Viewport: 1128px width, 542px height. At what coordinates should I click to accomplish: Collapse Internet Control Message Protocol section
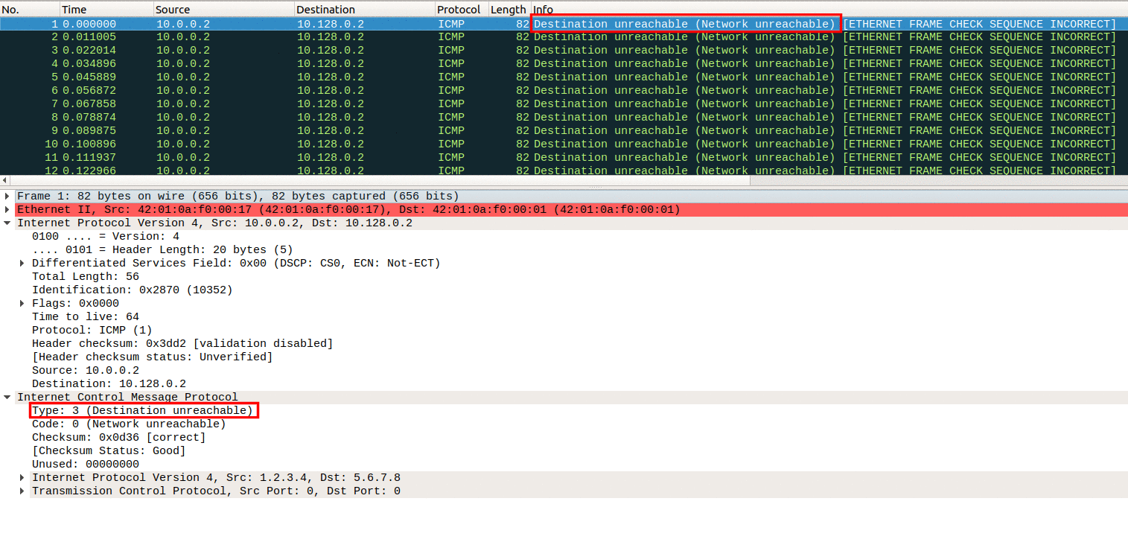click(x=7, y=398)
